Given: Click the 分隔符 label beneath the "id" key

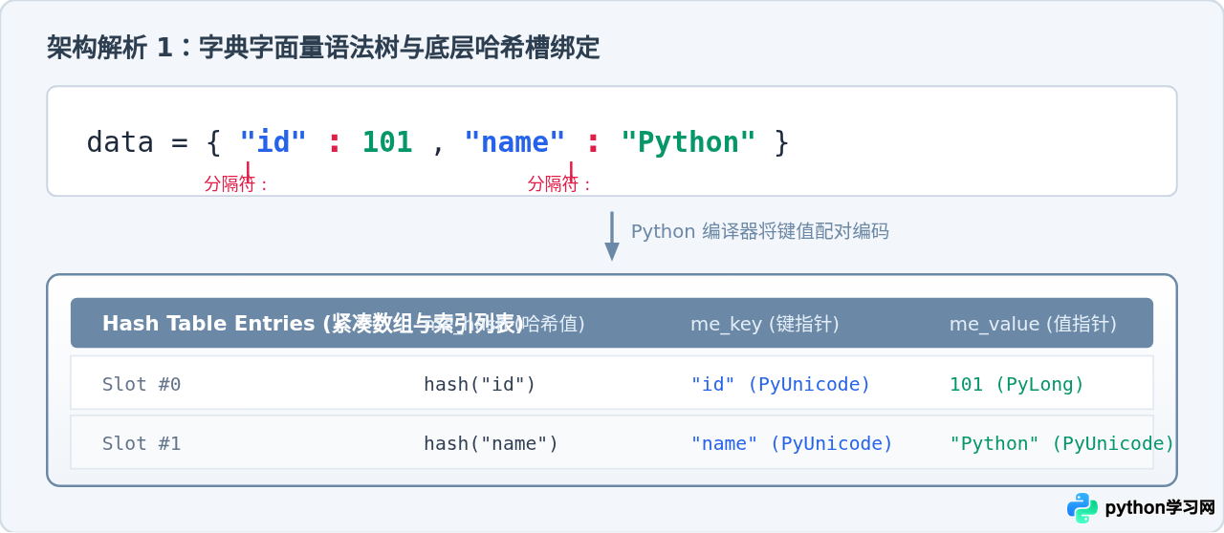Looking at the screenshot, I should pyautogui.click(x=237, y=184).
